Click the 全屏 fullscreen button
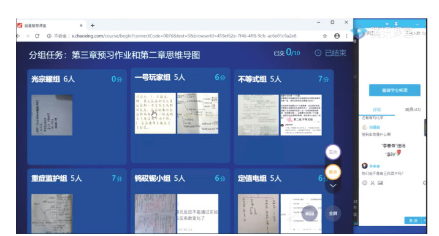This screenshot has width=439, height=236. point(333,213)
